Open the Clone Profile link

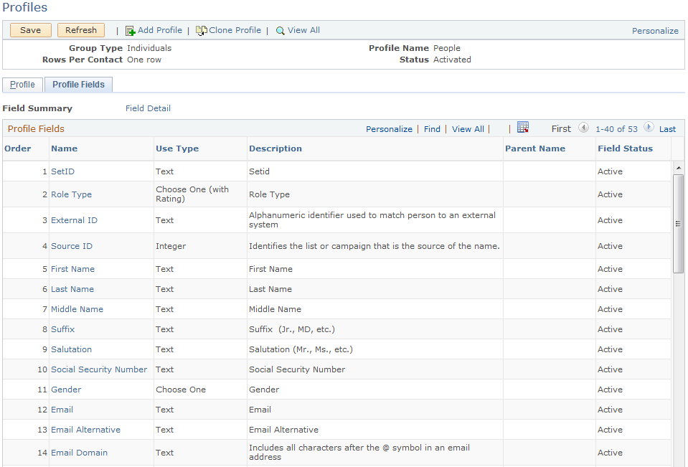pyautogui.click(x=235, y=30)
